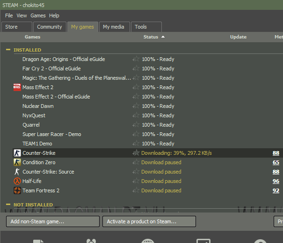Click Activate a product on Steam
The image size is (283, 243).
149,221
